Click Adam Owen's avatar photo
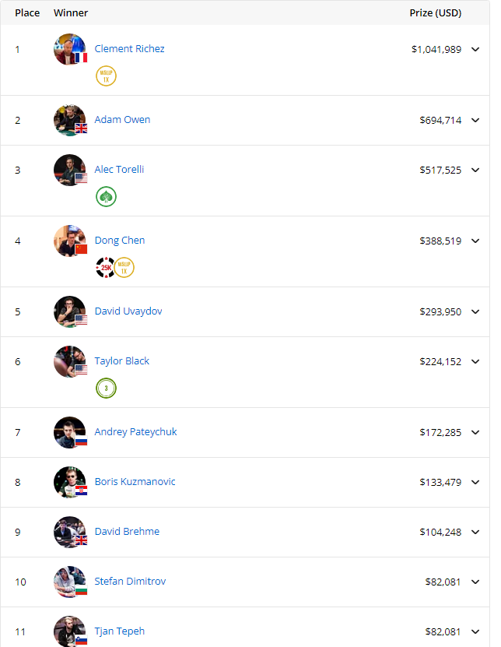This screenshot has width=501, height=647. pos(69,120)
